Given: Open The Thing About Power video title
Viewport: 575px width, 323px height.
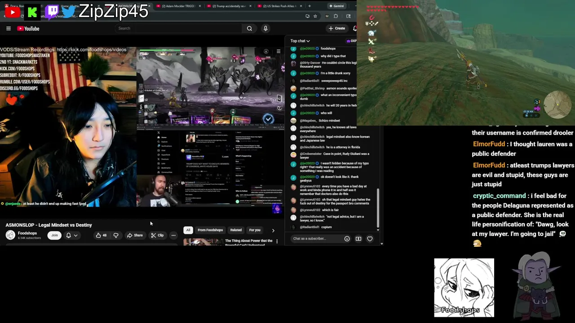Looking at the screenshot, I should pos(248,242).
